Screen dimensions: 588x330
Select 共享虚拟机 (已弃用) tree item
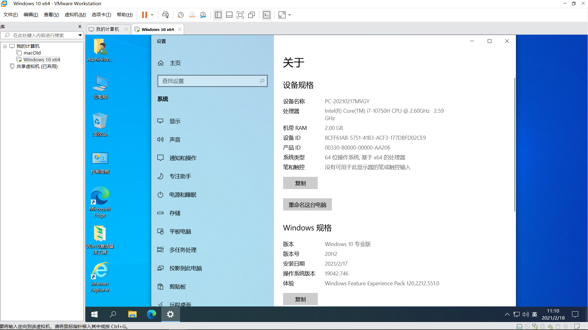point(37,66)
